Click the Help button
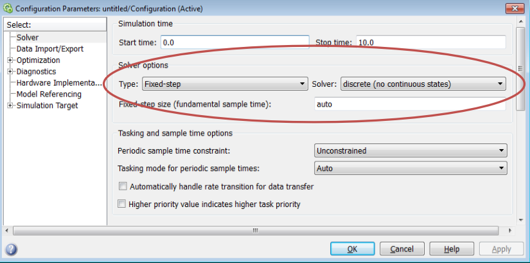Image resolution: width=530 pixels, height=263 pixels. (452, 249)
